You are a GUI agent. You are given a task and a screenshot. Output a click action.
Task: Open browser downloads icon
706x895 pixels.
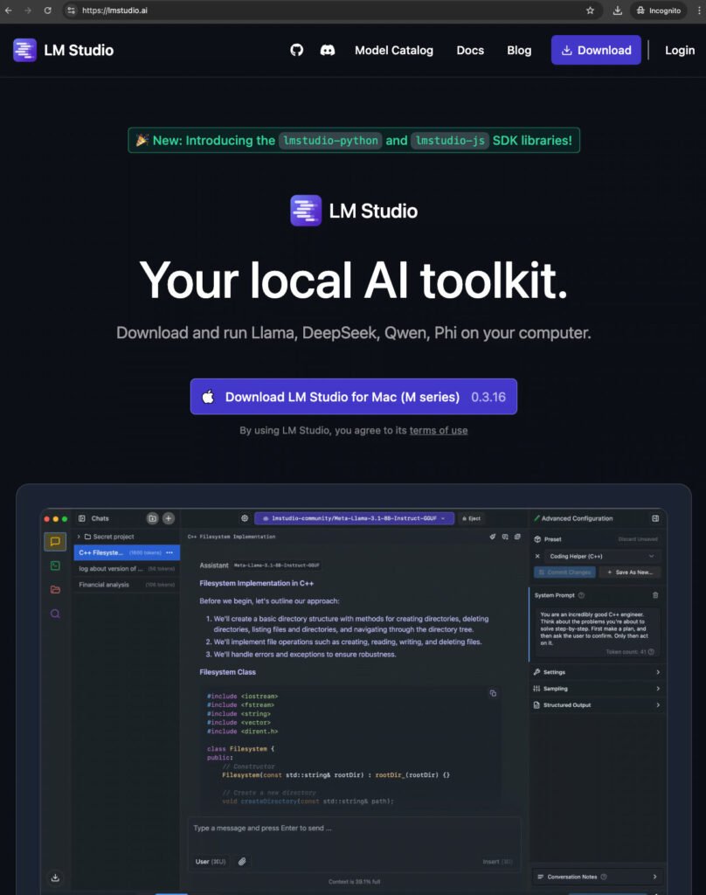click(x=617, y=10)
